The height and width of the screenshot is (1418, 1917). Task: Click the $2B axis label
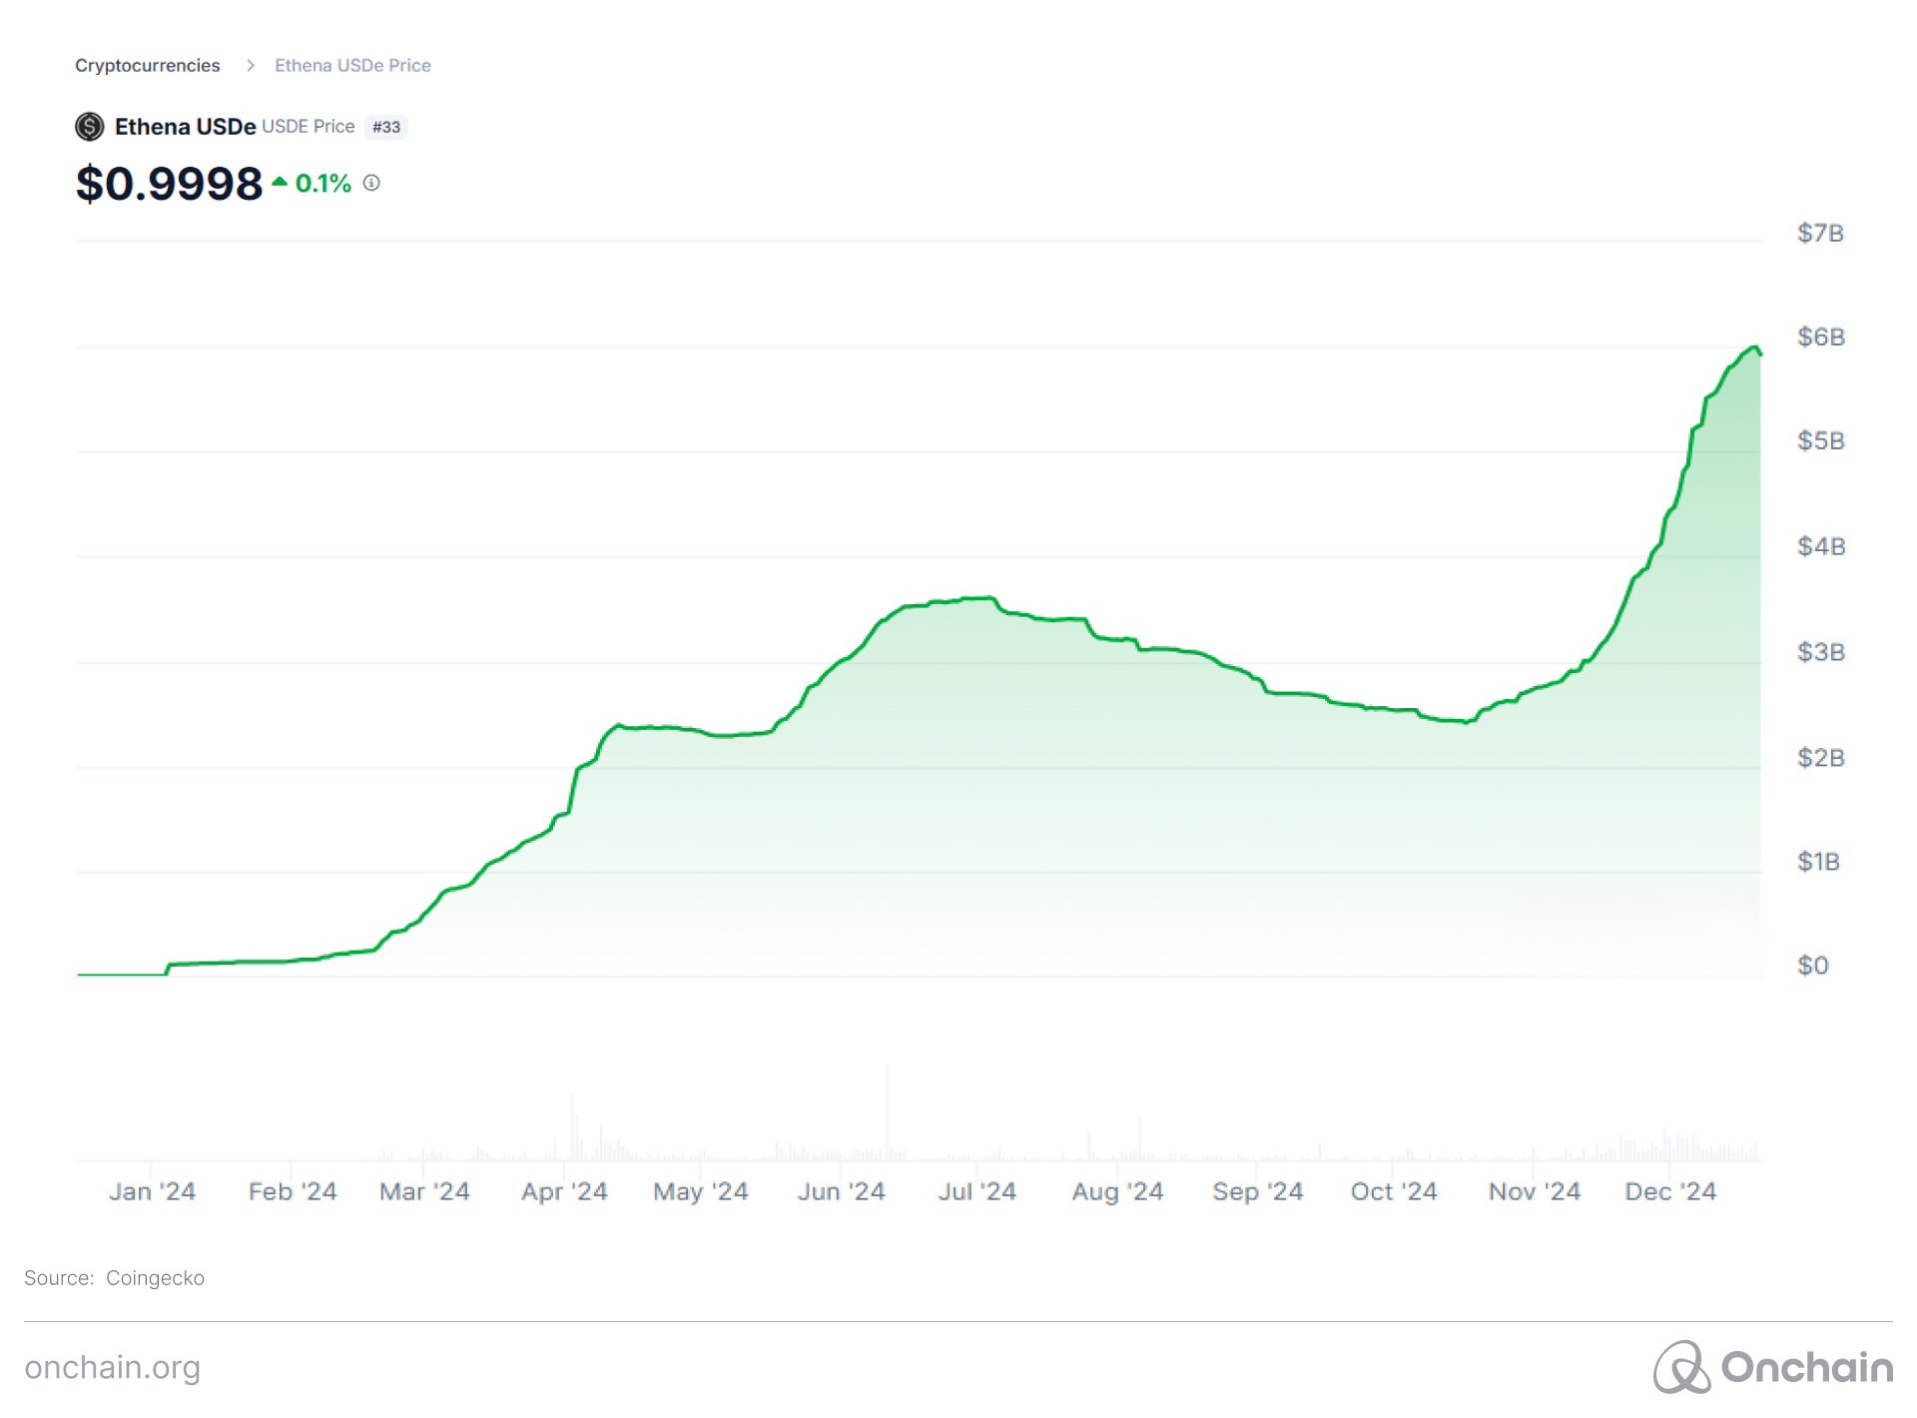(x=1820, y=758)
